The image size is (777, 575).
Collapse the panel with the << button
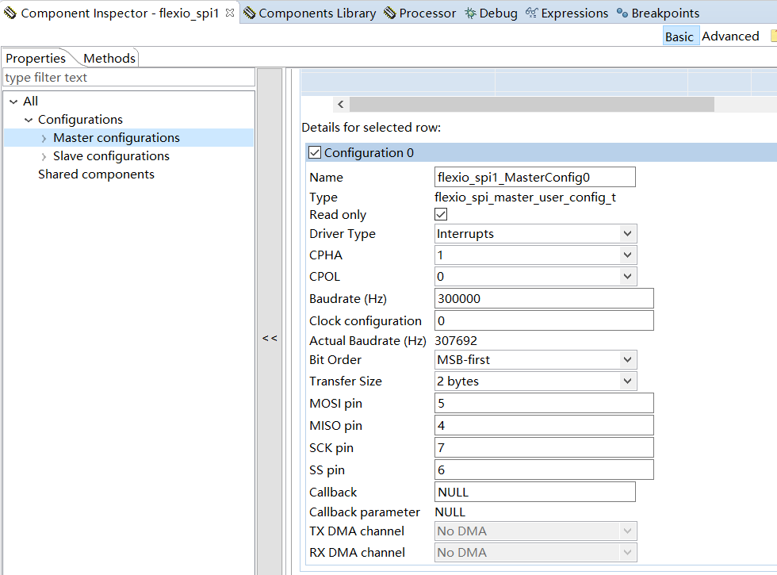[x=270, y=339]
